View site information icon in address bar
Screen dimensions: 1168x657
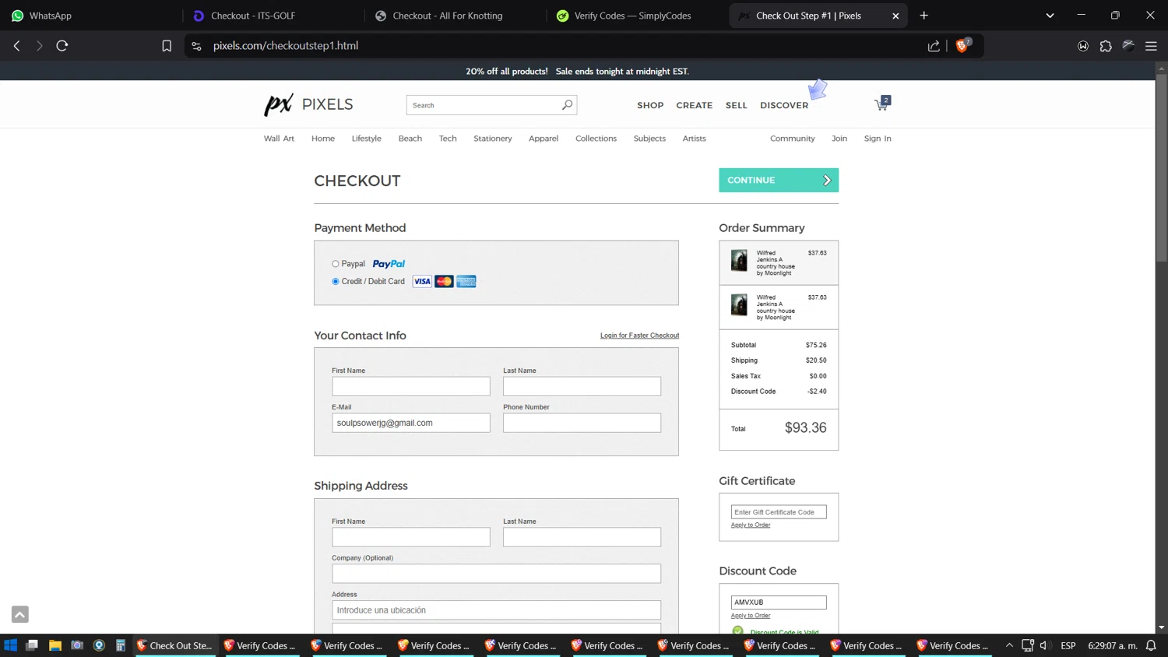196,46
